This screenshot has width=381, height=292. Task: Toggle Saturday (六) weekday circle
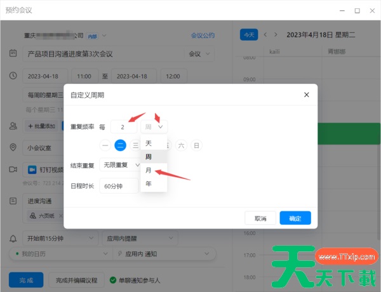tap(181, 145)
